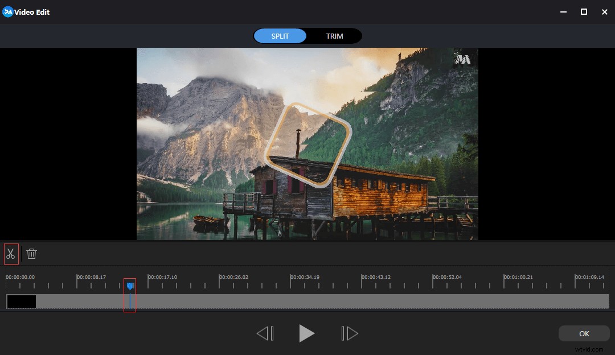Confirm edits with the OK button

584,333
